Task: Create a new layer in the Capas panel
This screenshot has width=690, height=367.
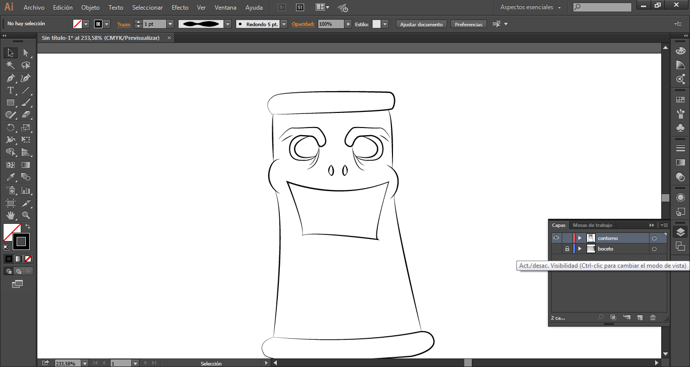Action: point(639,318)
